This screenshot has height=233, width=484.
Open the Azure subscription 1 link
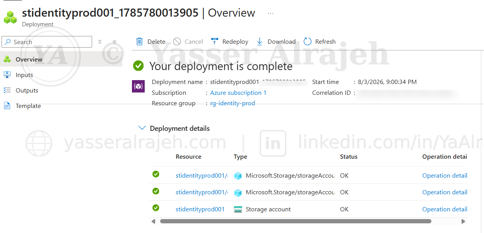tap(238, 93)
